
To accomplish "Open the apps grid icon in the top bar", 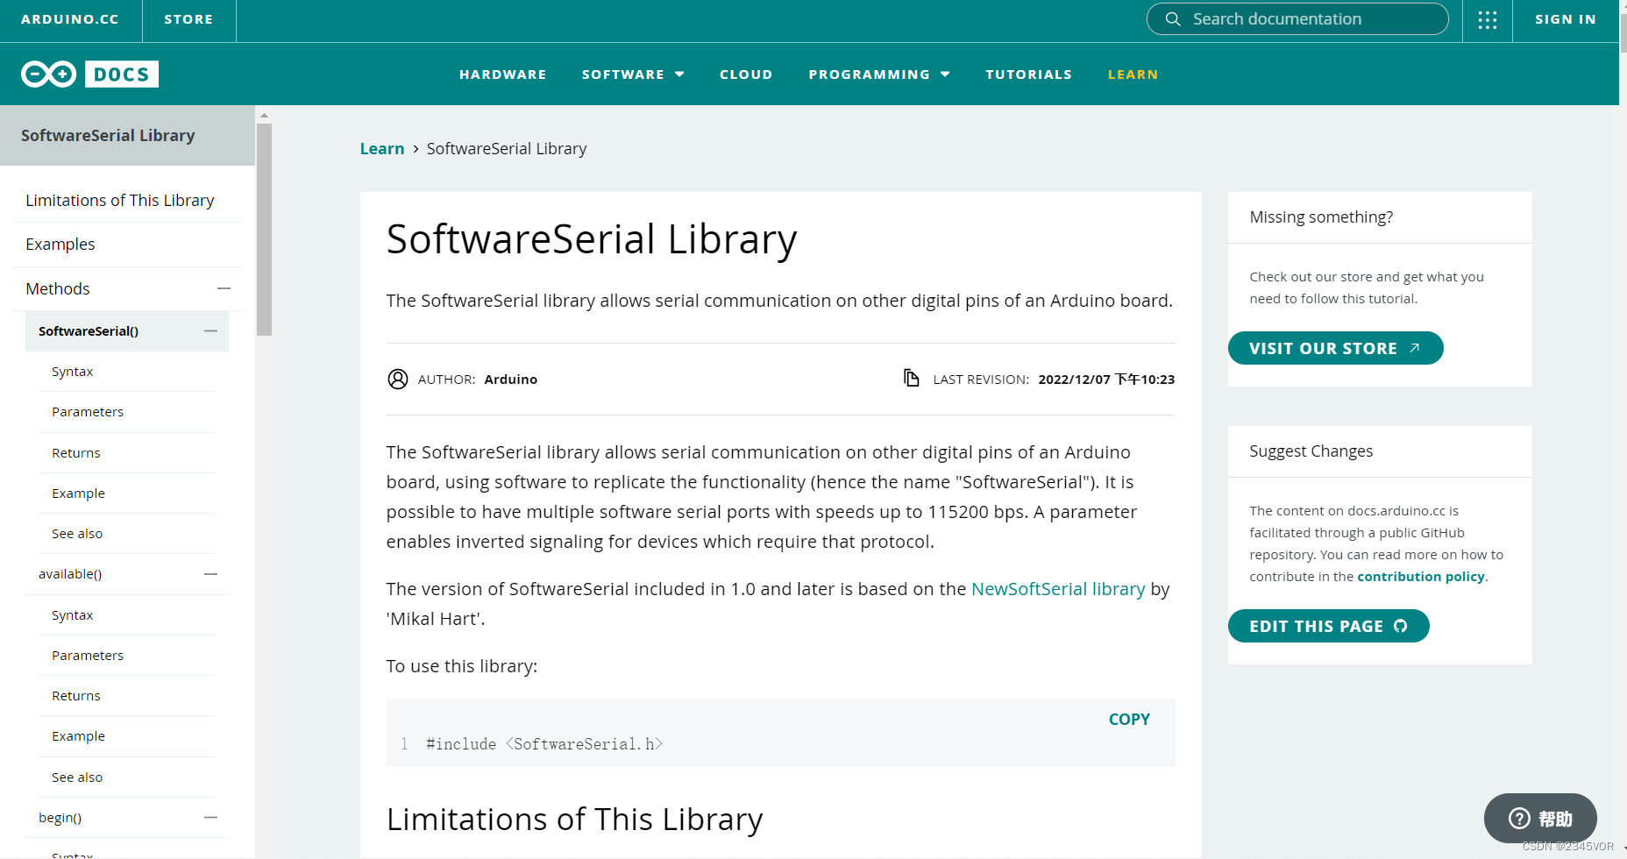I will coord(1488,20).
